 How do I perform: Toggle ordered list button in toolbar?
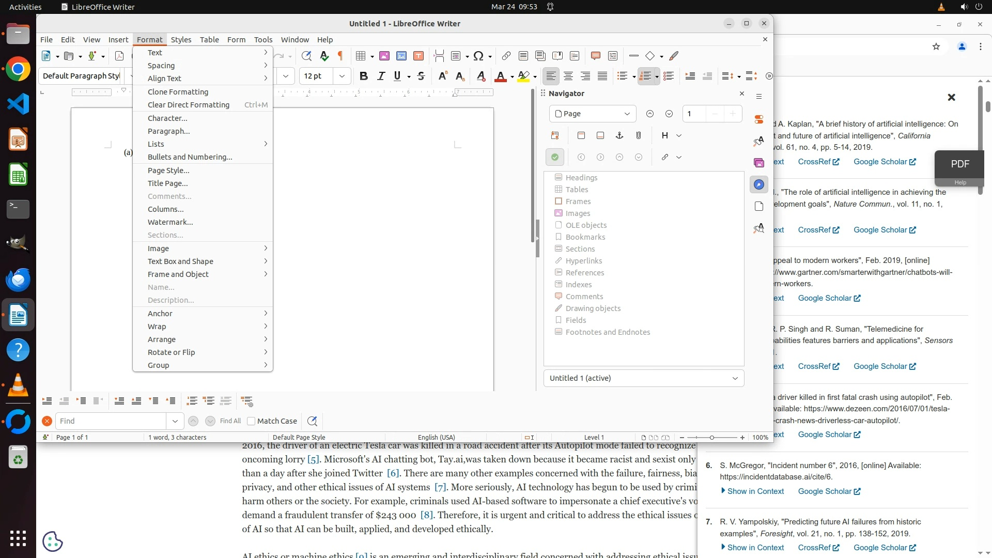click(x=645, y=76)
